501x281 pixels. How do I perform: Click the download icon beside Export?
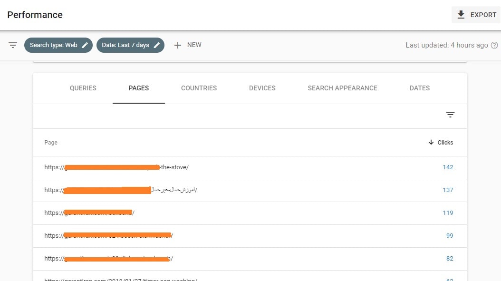tap(461, 15)
